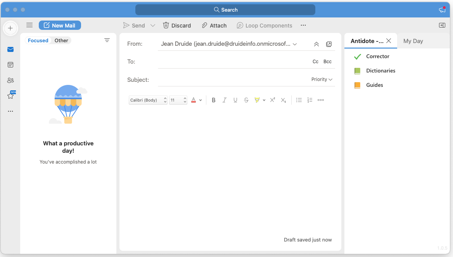Open the Send options dropdown arrow
Image resolution: width=453 pixels, height=257 pixels.
click(153, 26)
